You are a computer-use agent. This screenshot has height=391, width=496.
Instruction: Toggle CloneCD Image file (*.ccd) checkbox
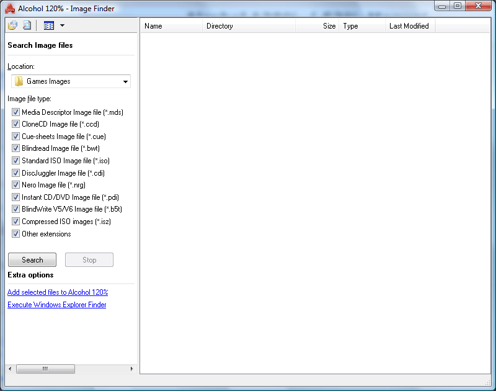15,124
